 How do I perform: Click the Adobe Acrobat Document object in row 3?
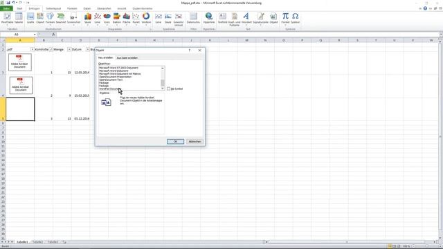(x=20, y=62)
